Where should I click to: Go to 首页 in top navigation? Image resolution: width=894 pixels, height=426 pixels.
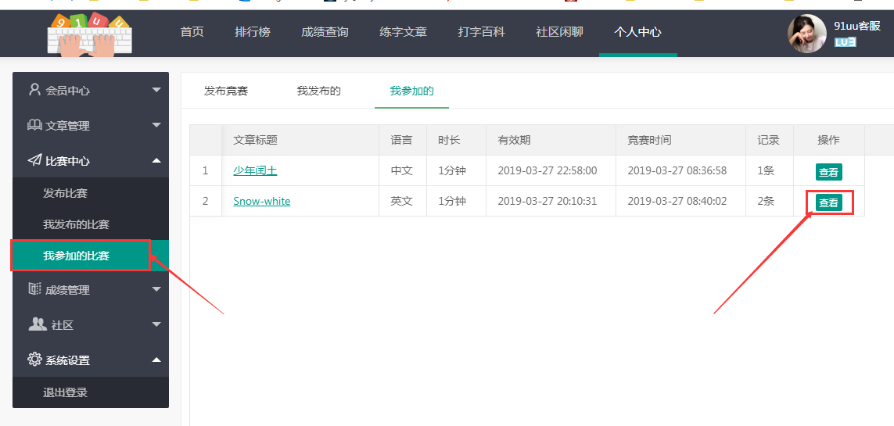[192, 32]
